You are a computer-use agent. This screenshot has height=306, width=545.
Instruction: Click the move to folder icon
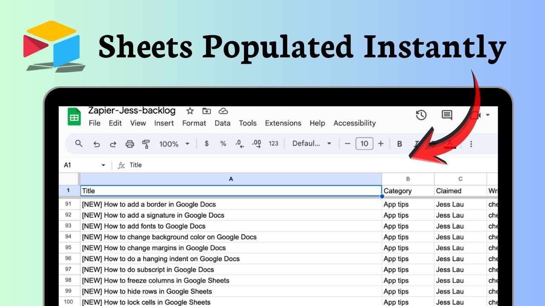tap(207, 111)
